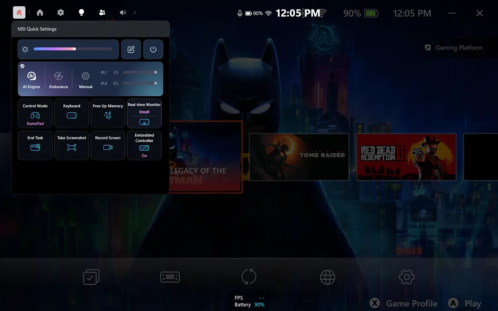This screenshot has width=498, height=311.
Task: Select Endurance performance mode
Action: tap(59, 80)
